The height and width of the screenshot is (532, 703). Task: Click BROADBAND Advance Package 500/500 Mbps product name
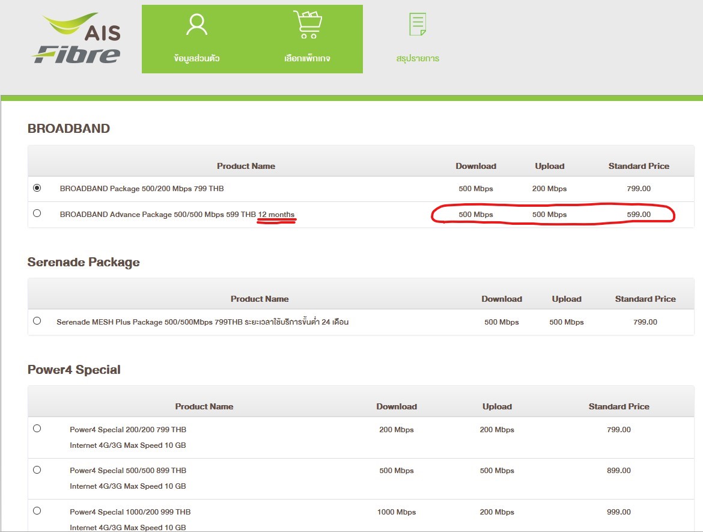point(177,215)
